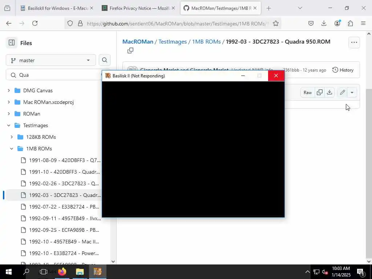The image size is (372, 279).
Task: Switch to Firefox Privacy Notice tab
Action: point(139,8)
